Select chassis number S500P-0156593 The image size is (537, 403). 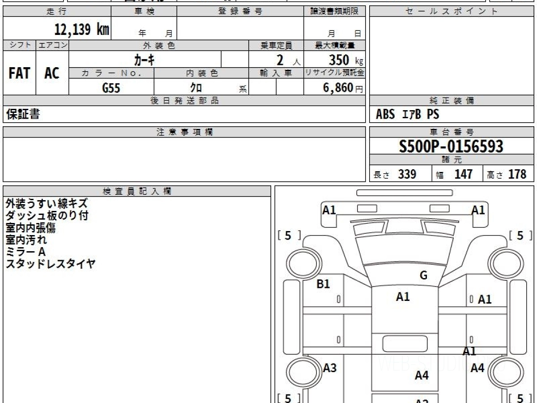click(452, 146)
